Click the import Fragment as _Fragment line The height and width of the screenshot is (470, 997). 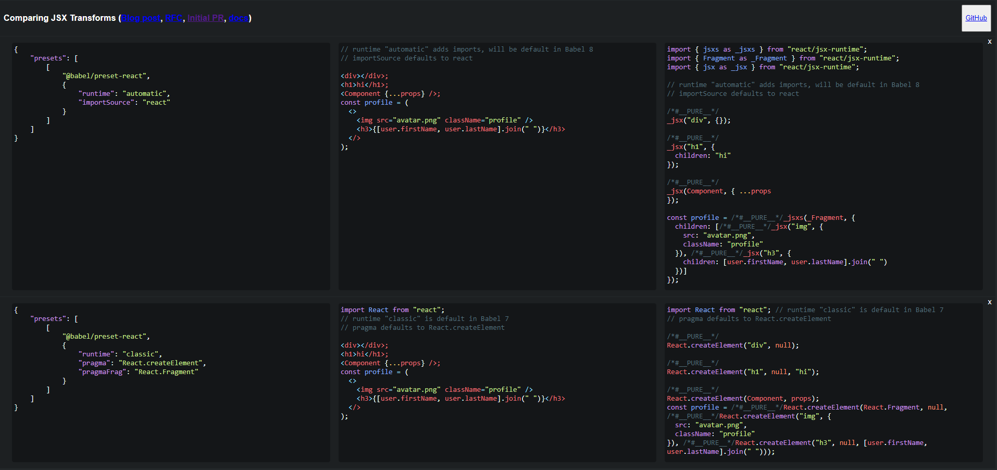(x=783, y=58)
